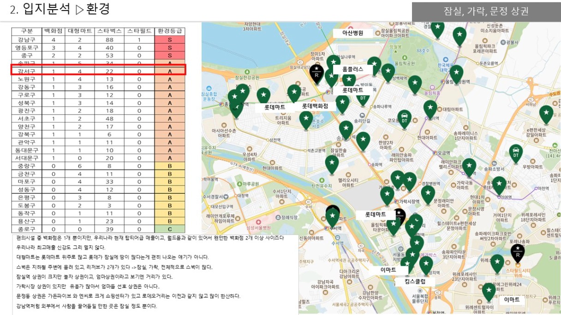Click the 롯데마트 label below 홈플러스

pos(353,90)
